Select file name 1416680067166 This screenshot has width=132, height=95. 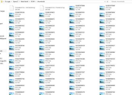20,79
